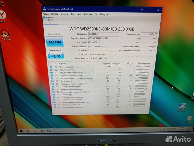This screenshot has width=194, height=146.
Task: Click status icon for Частота ошибок чтения row
Action: [51, 67]
